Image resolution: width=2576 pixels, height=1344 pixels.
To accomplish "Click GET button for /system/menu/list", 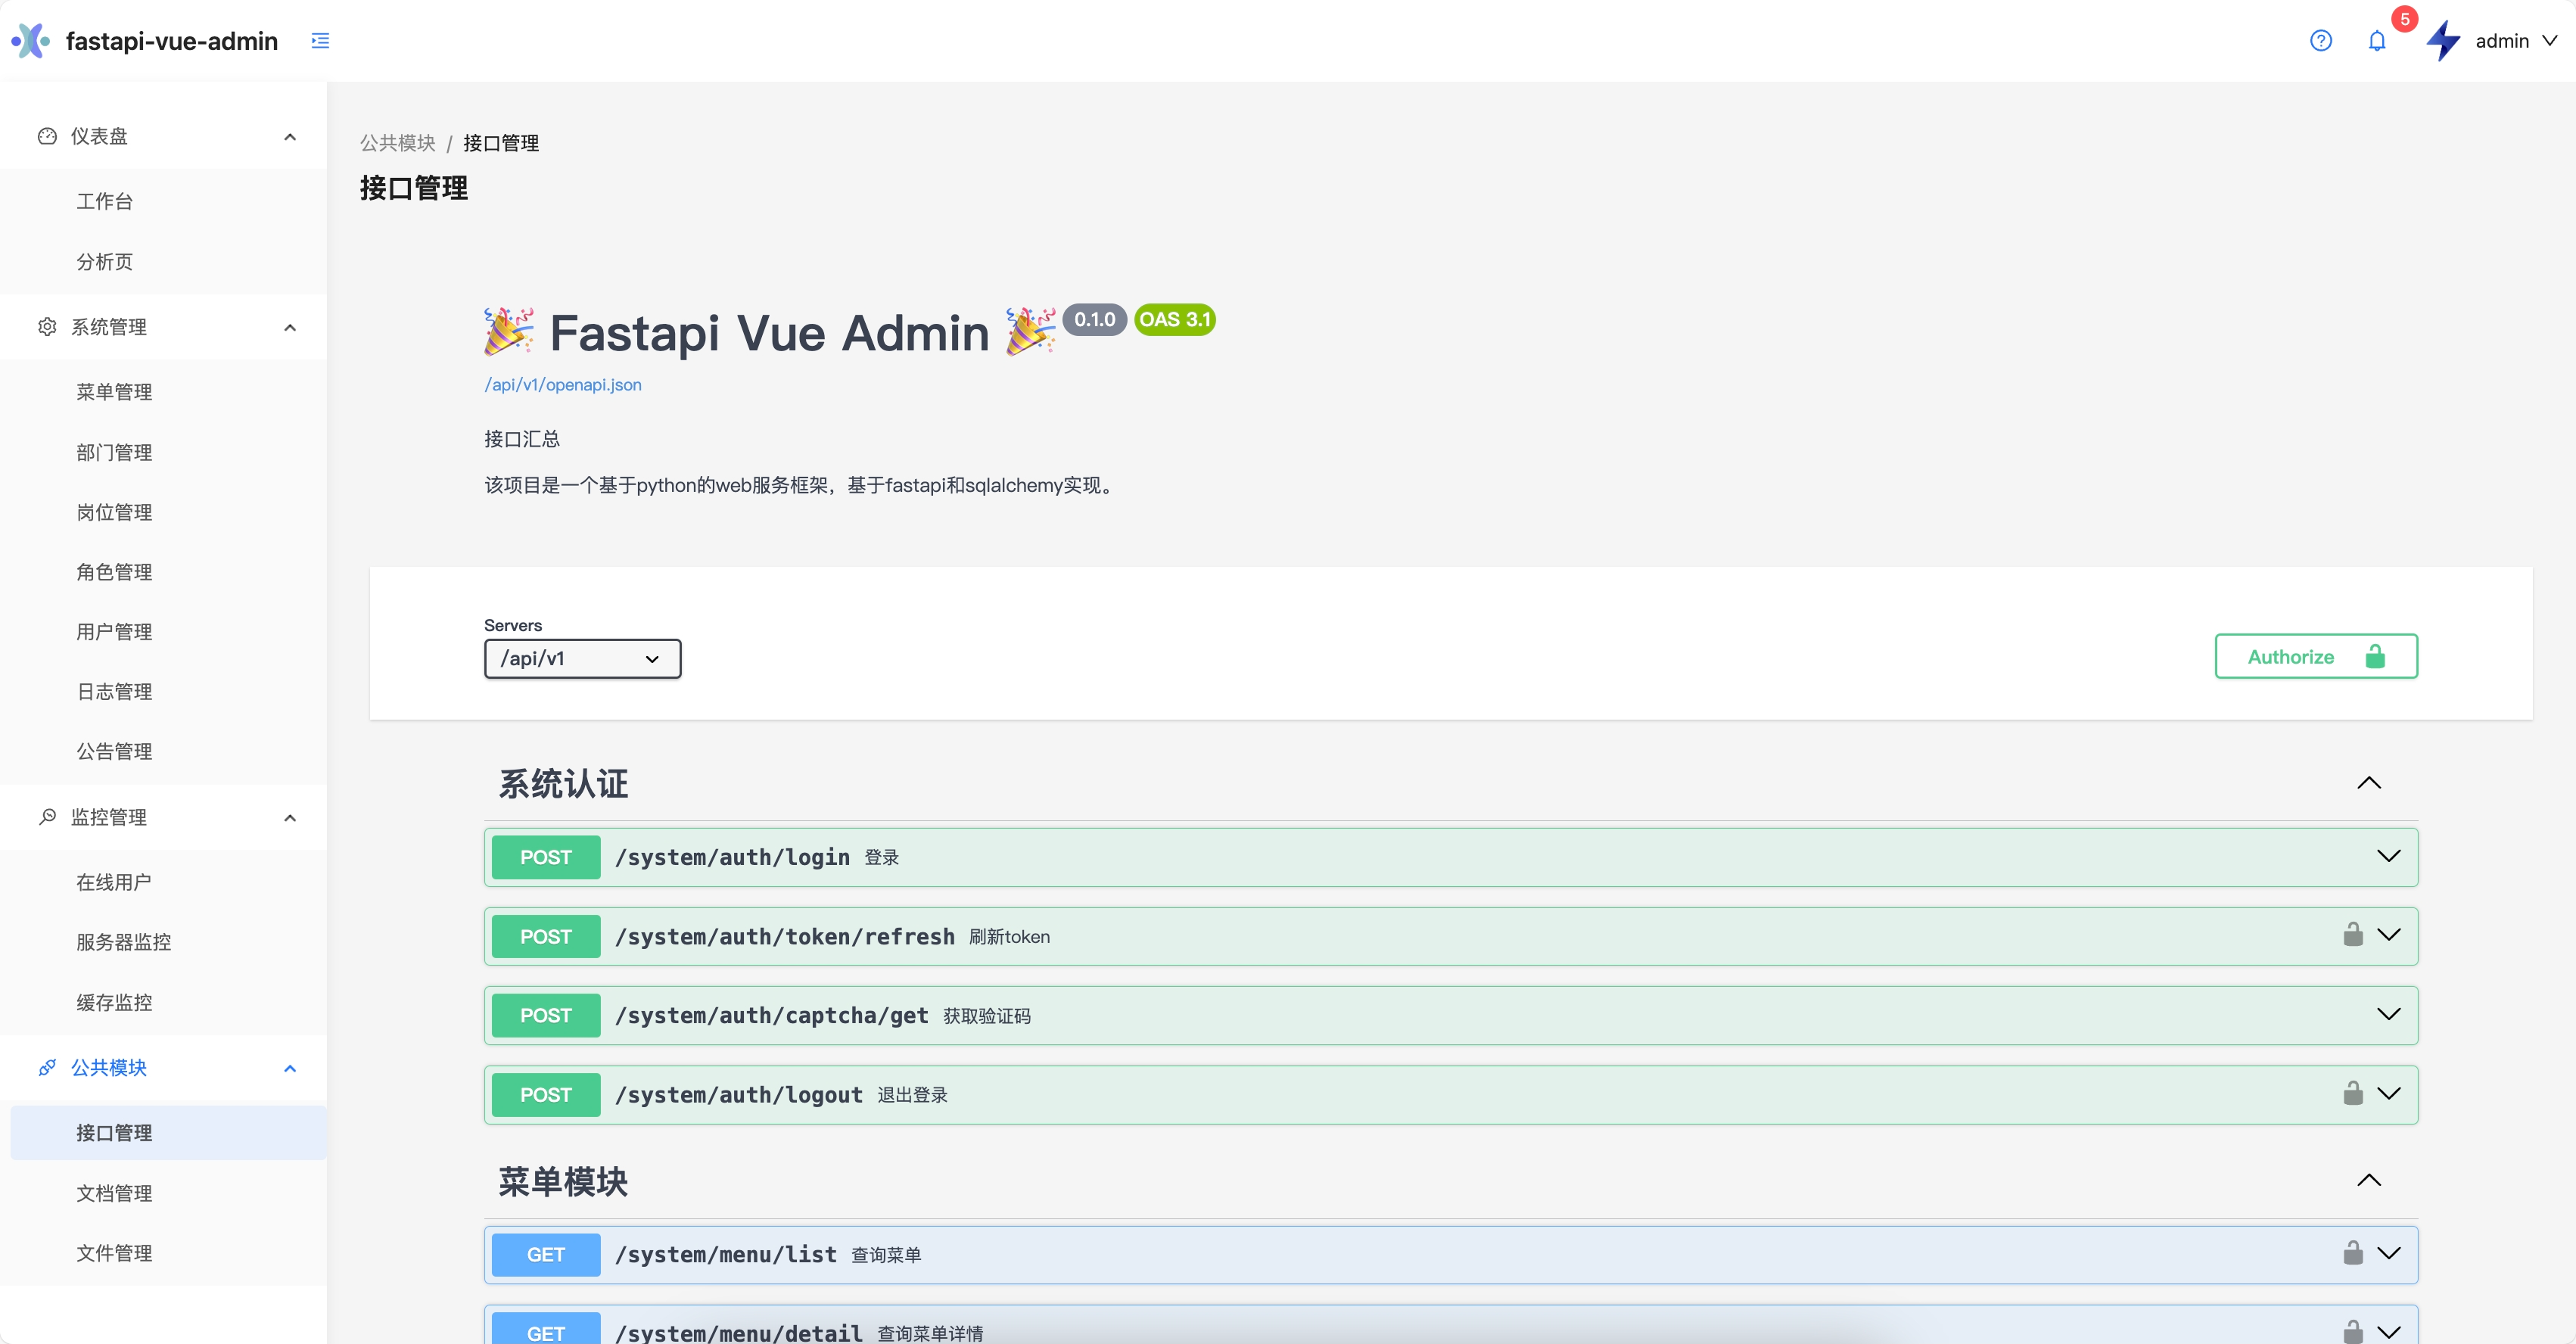I will tap(546, 1254).
